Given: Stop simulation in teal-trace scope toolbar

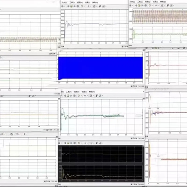Looking at the screenshot, I should pos(74,96).
